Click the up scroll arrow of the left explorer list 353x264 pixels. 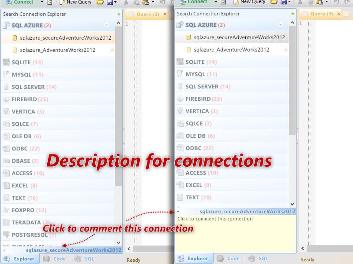click(118, 23)
